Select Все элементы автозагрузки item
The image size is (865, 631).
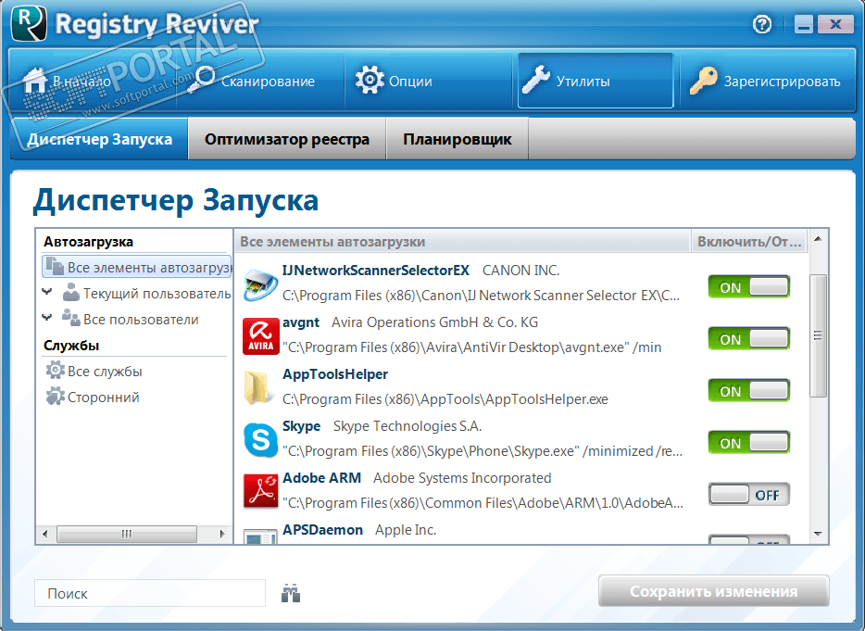(x=136, y=267)
